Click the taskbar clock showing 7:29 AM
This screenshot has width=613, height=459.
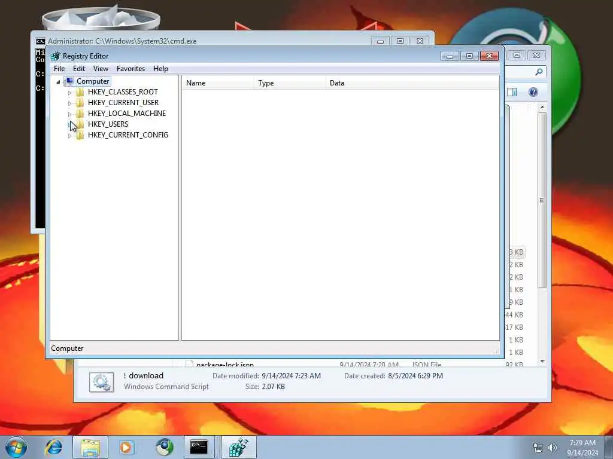[582, 448]
